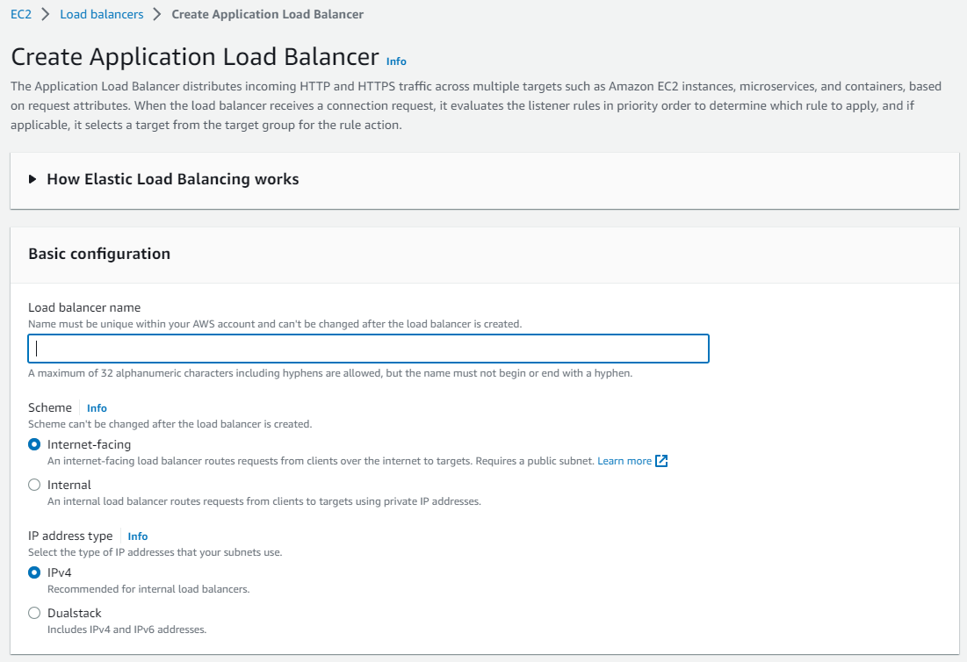Expand How Elastic Load Balancing works
Viewport: 967px width, 662px height.
click(x=164, y=179)
